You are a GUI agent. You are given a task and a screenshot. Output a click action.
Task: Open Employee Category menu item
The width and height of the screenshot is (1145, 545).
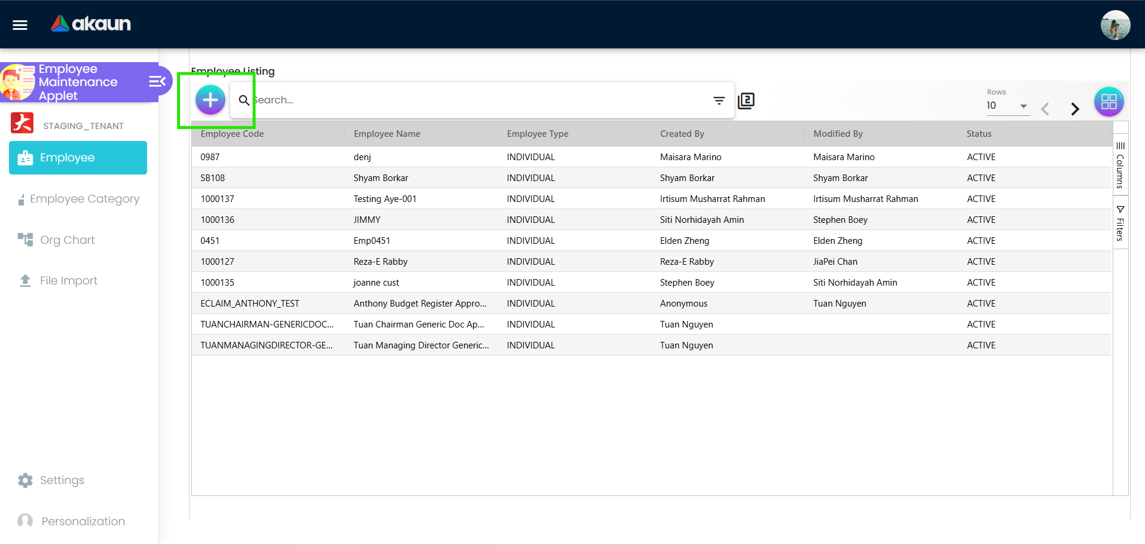click(84, 199)
